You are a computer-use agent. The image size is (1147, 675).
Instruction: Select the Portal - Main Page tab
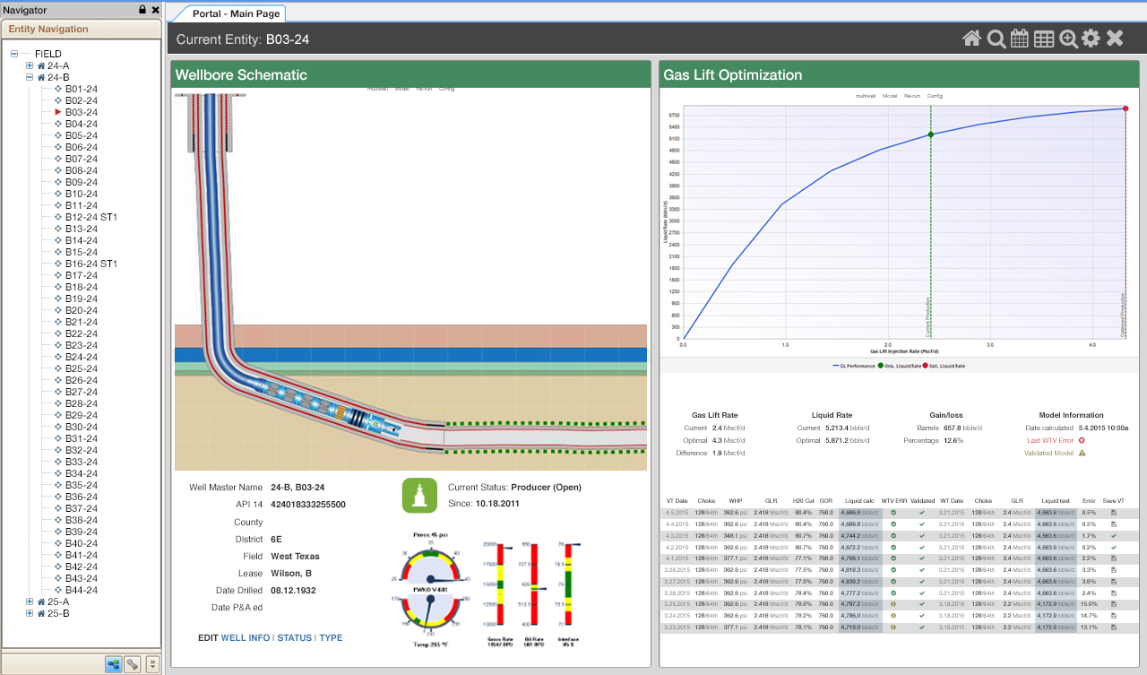tap(237, 13)
